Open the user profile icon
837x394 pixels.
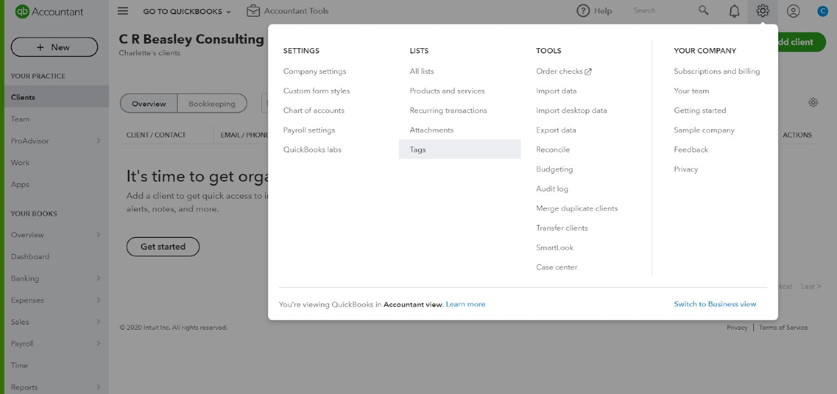click(x=793, y=11)
